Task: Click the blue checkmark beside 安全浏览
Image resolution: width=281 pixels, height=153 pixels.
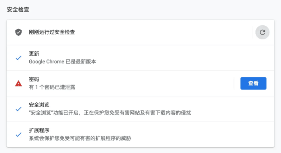Action: tap(18, 109)
